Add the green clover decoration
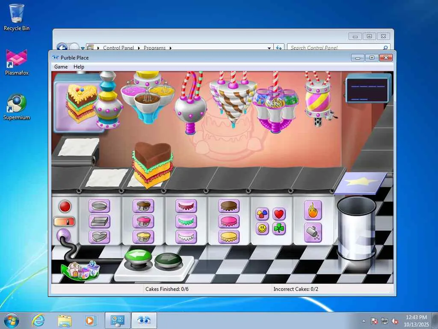This screenshot has height=329, width=438. coord(279,229)
